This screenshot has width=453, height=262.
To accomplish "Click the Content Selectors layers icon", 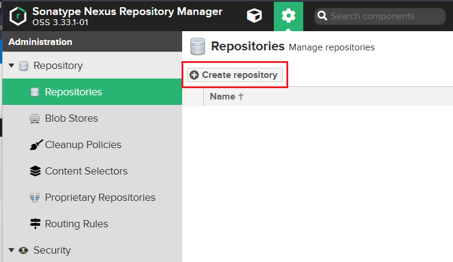I will (x=35, y=171).
